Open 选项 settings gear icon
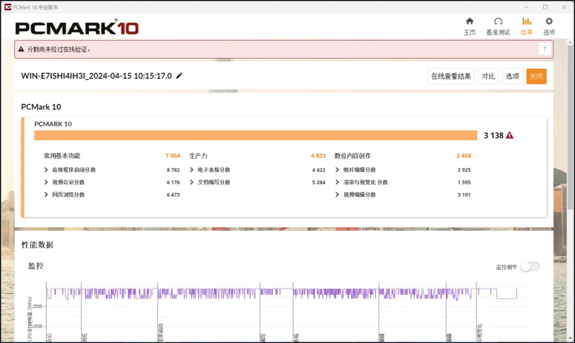 (x=549, y=27)
